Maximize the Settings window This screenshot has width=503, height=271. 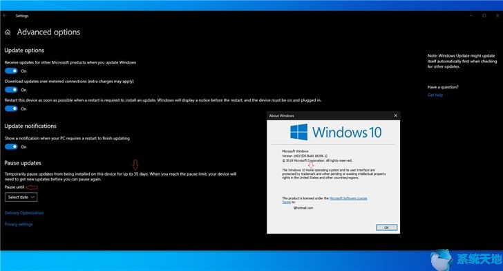tap(484, 15)
